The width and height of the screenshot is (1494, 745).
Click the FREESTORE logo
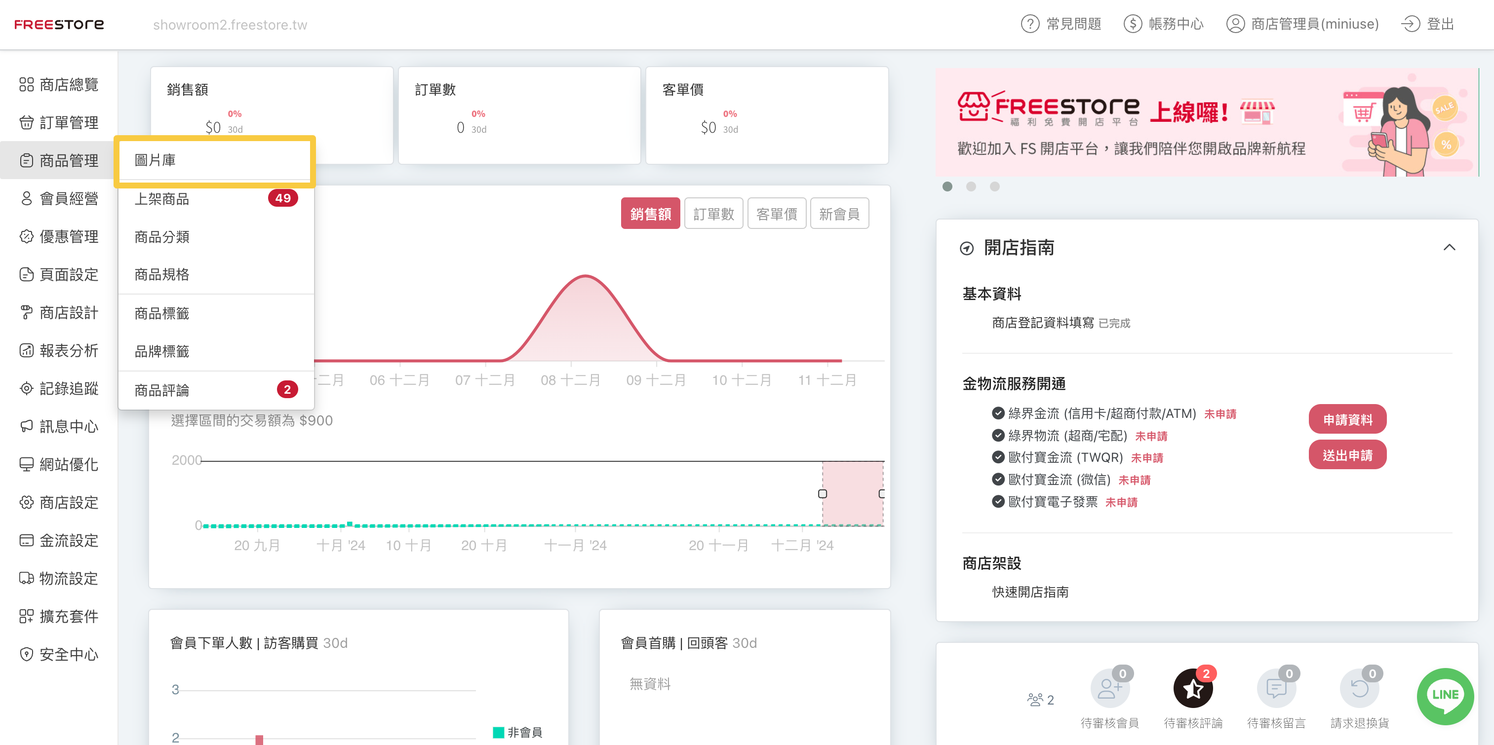[59, 24]
